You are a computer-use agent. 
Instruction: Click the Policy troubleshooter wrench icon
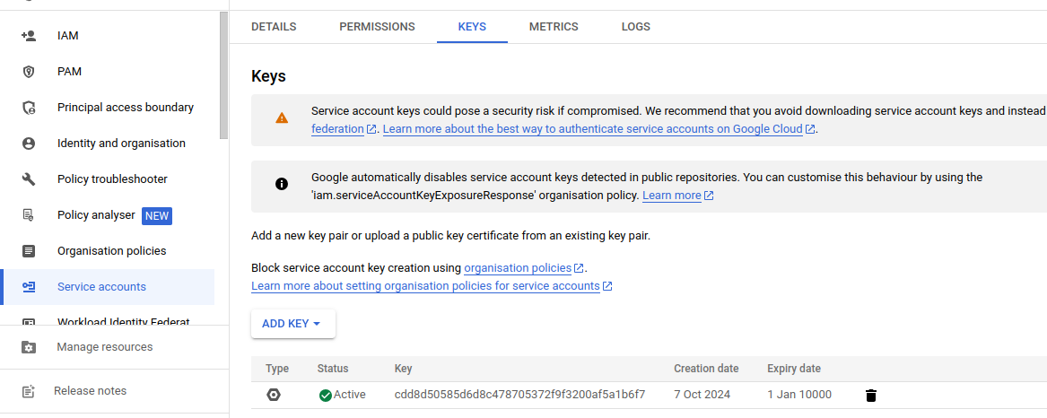coord(29,179)
